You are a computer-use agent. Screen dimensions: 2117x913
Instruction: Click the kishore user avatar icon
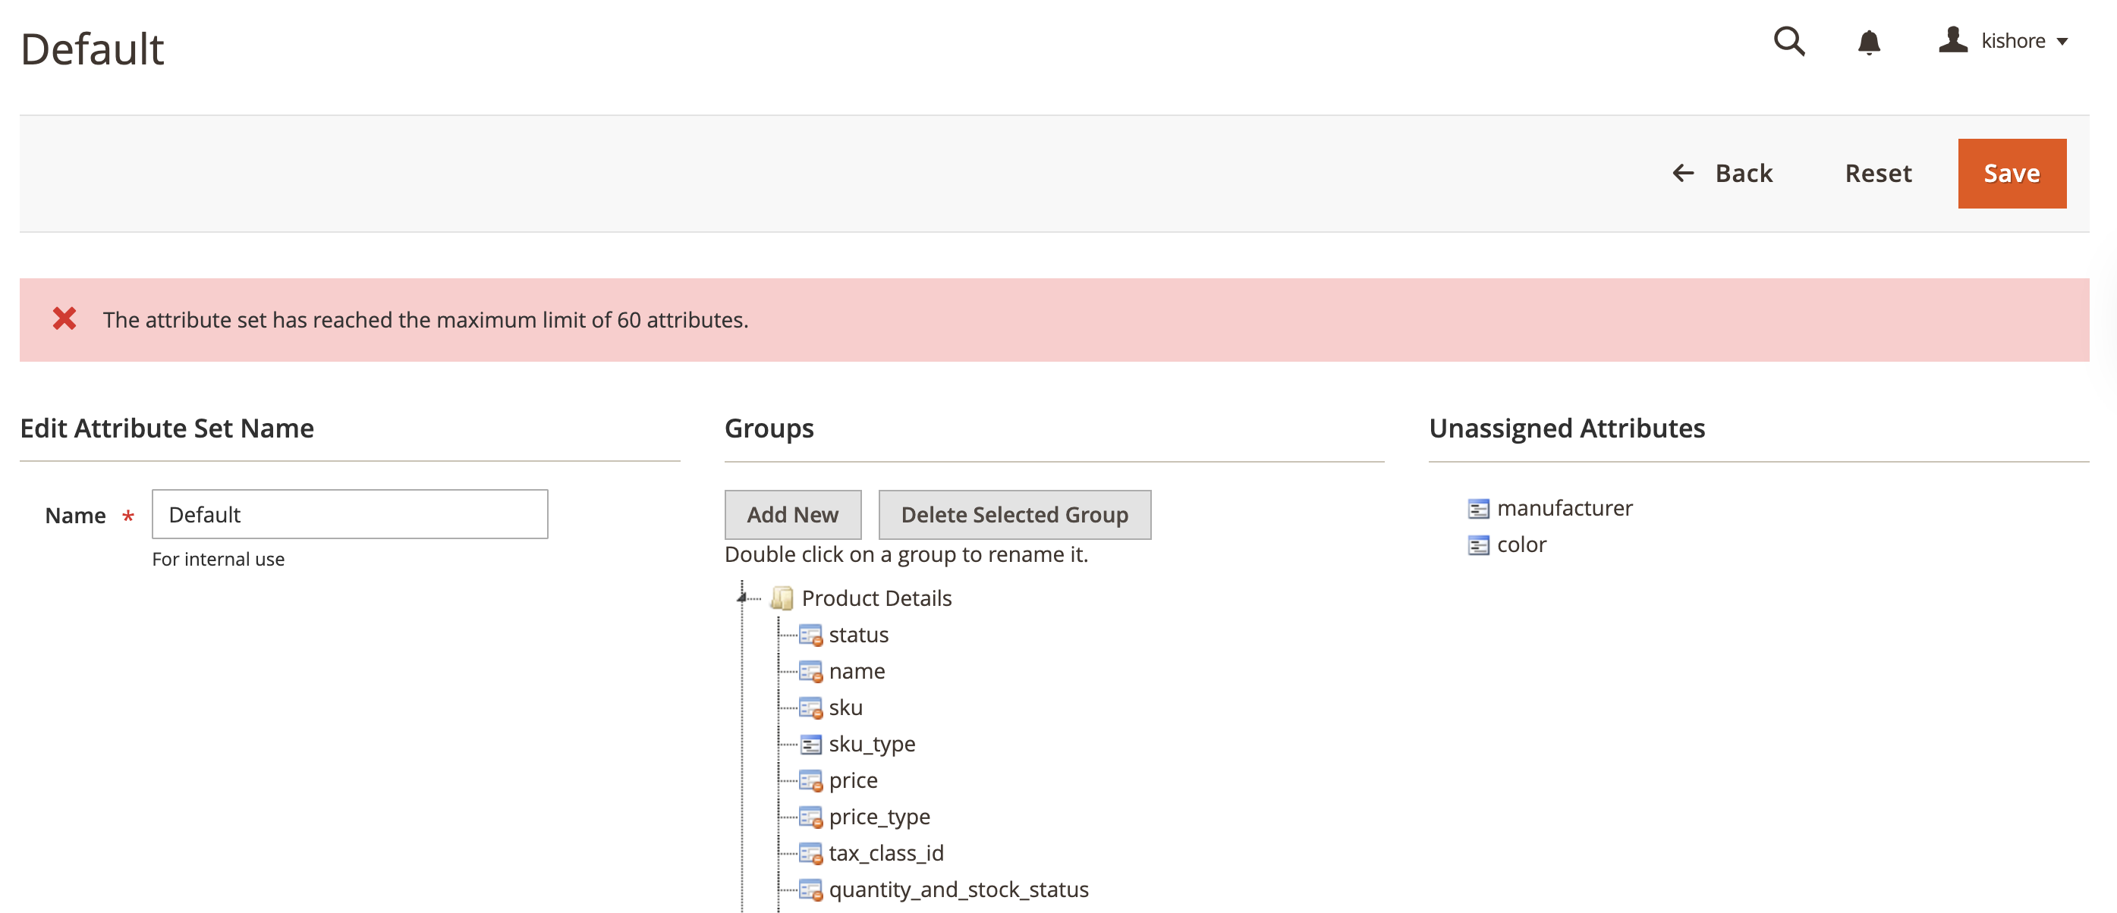(x=1952, y=39)
